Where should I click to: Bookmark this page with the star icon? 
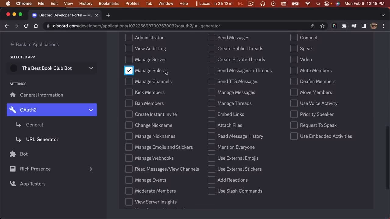[322, 26]
